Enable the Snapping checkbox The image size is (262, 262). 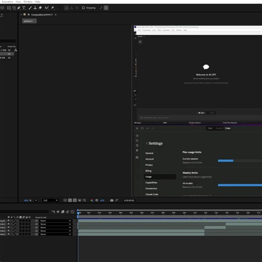click(x=83, y=8)
